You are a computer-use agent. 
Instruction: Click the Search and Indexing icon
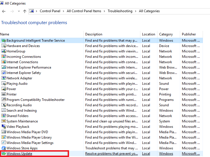tap(4, 110)
